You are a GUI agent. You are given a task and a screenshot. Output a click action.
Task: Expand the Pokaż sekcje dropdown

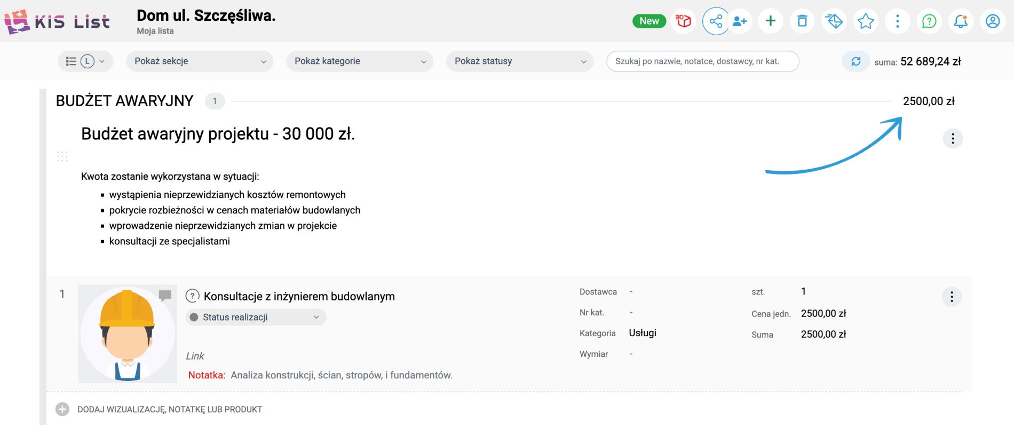(x=200, y=61)
